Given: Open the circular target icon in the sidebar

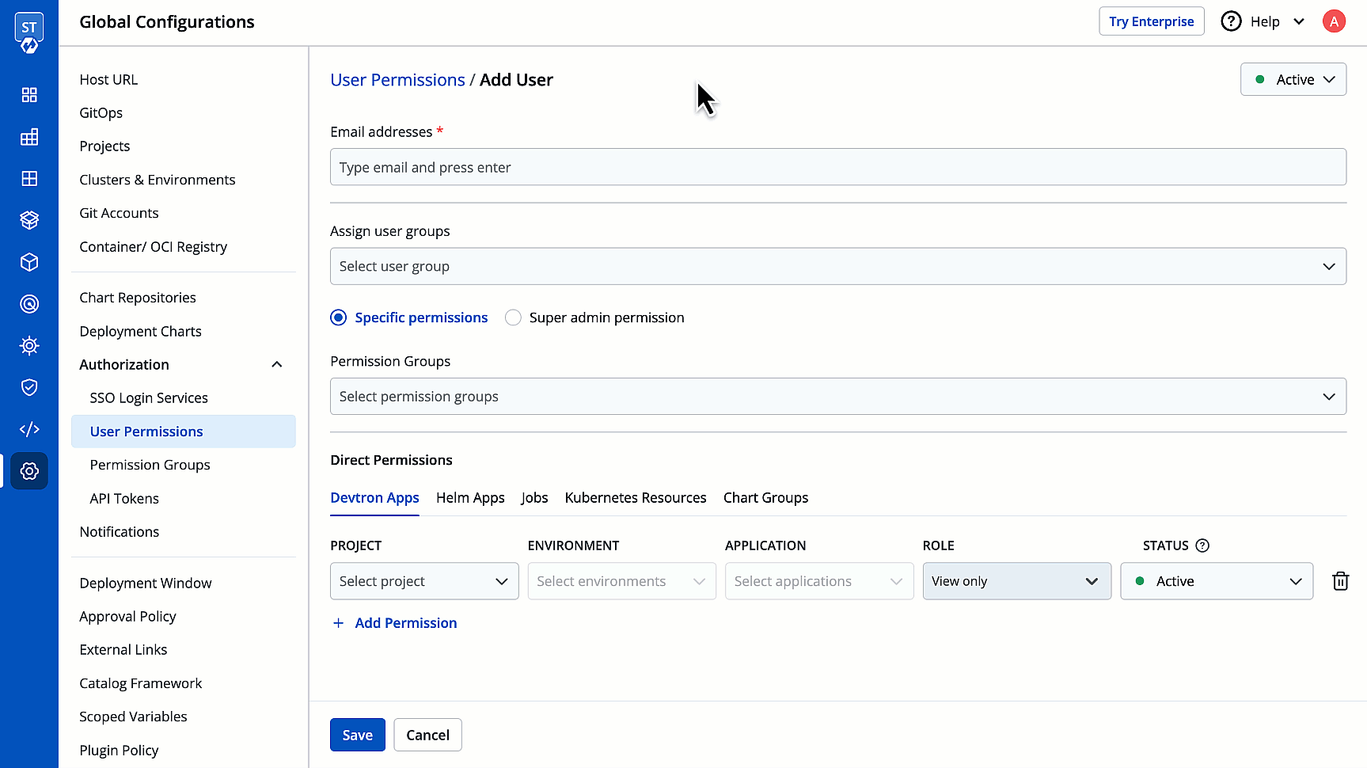Looking at the screenshot, I should click(x=29, y=304).
